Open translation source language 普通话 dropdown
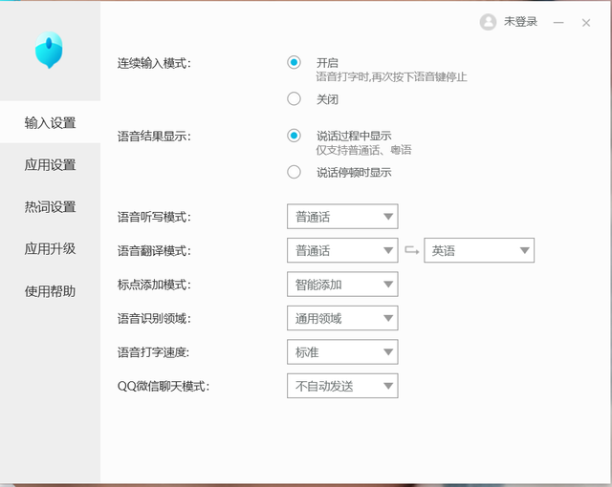Image resolution: width=612 pixels, height=487 pixels. pos(342,250)
